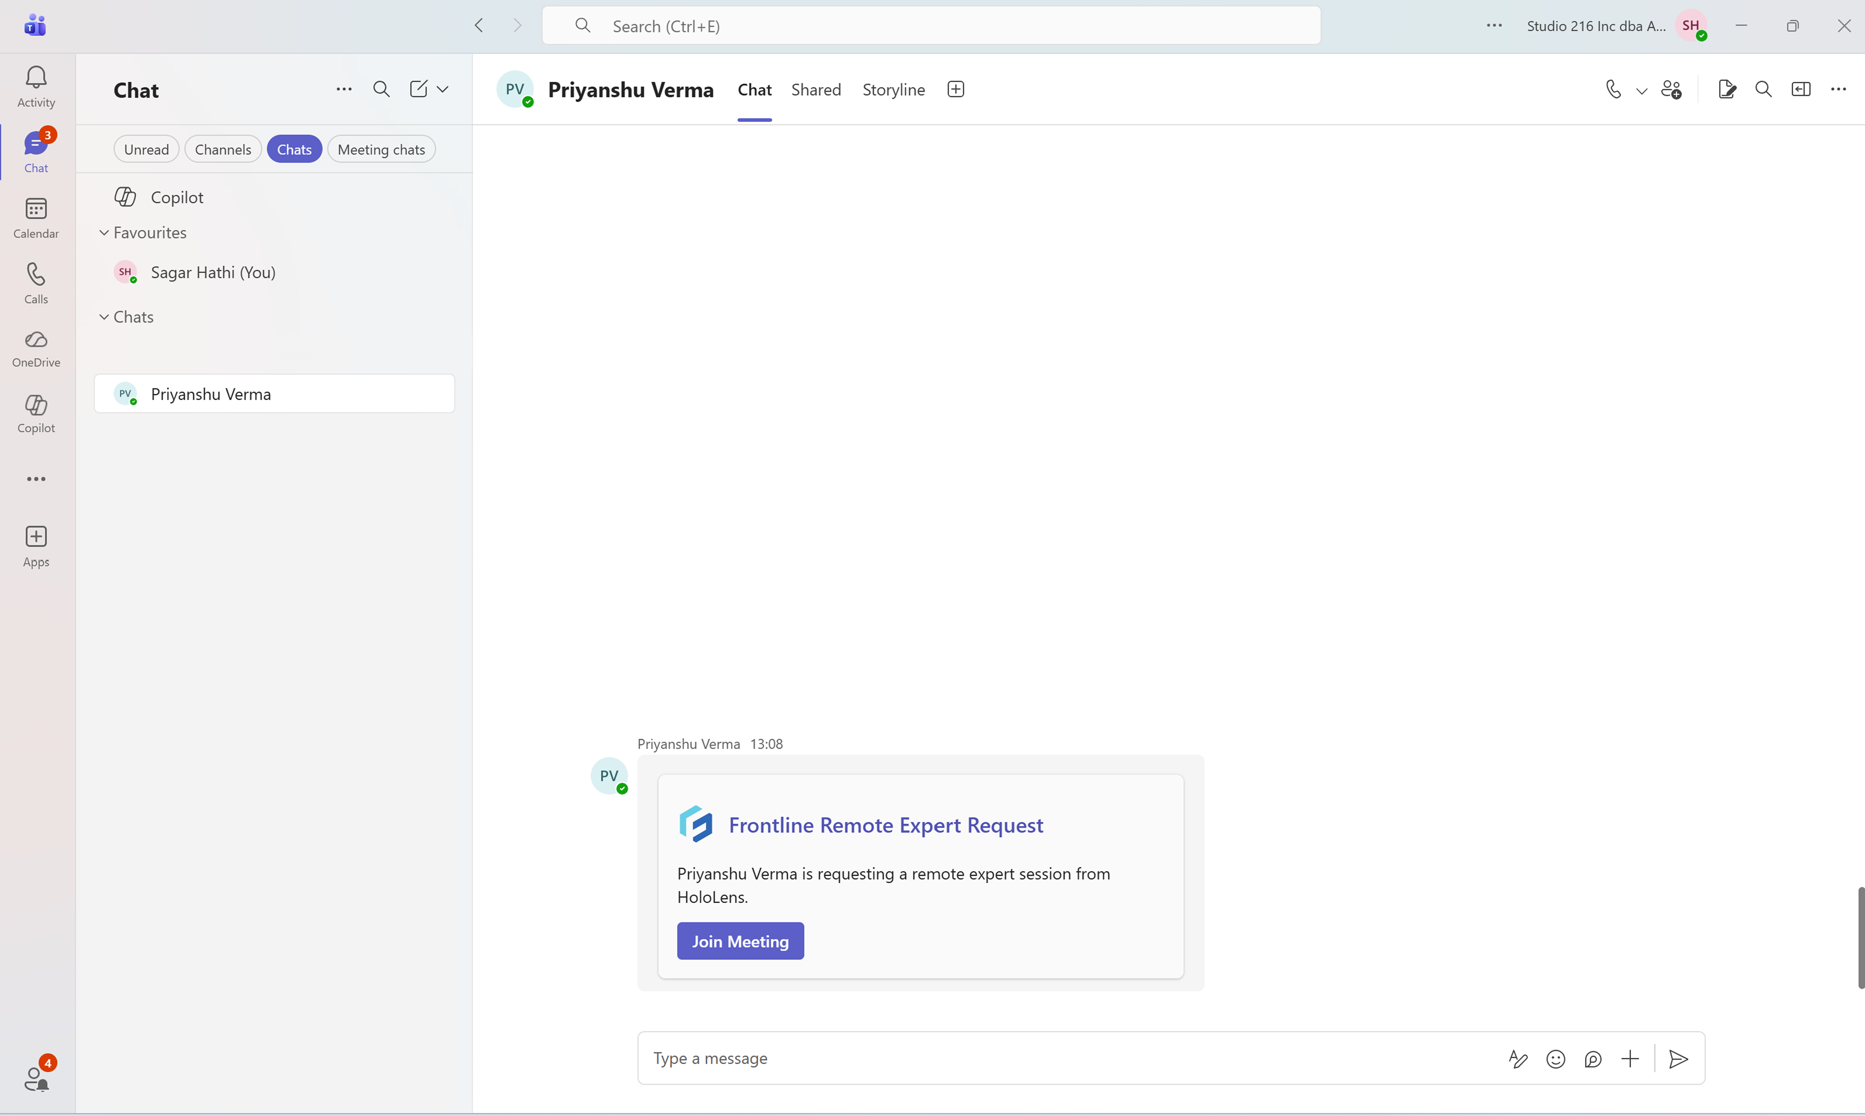Open Priyanshu Verma's header avatar
1865x1116 pixels.
(x=515, y=90)
